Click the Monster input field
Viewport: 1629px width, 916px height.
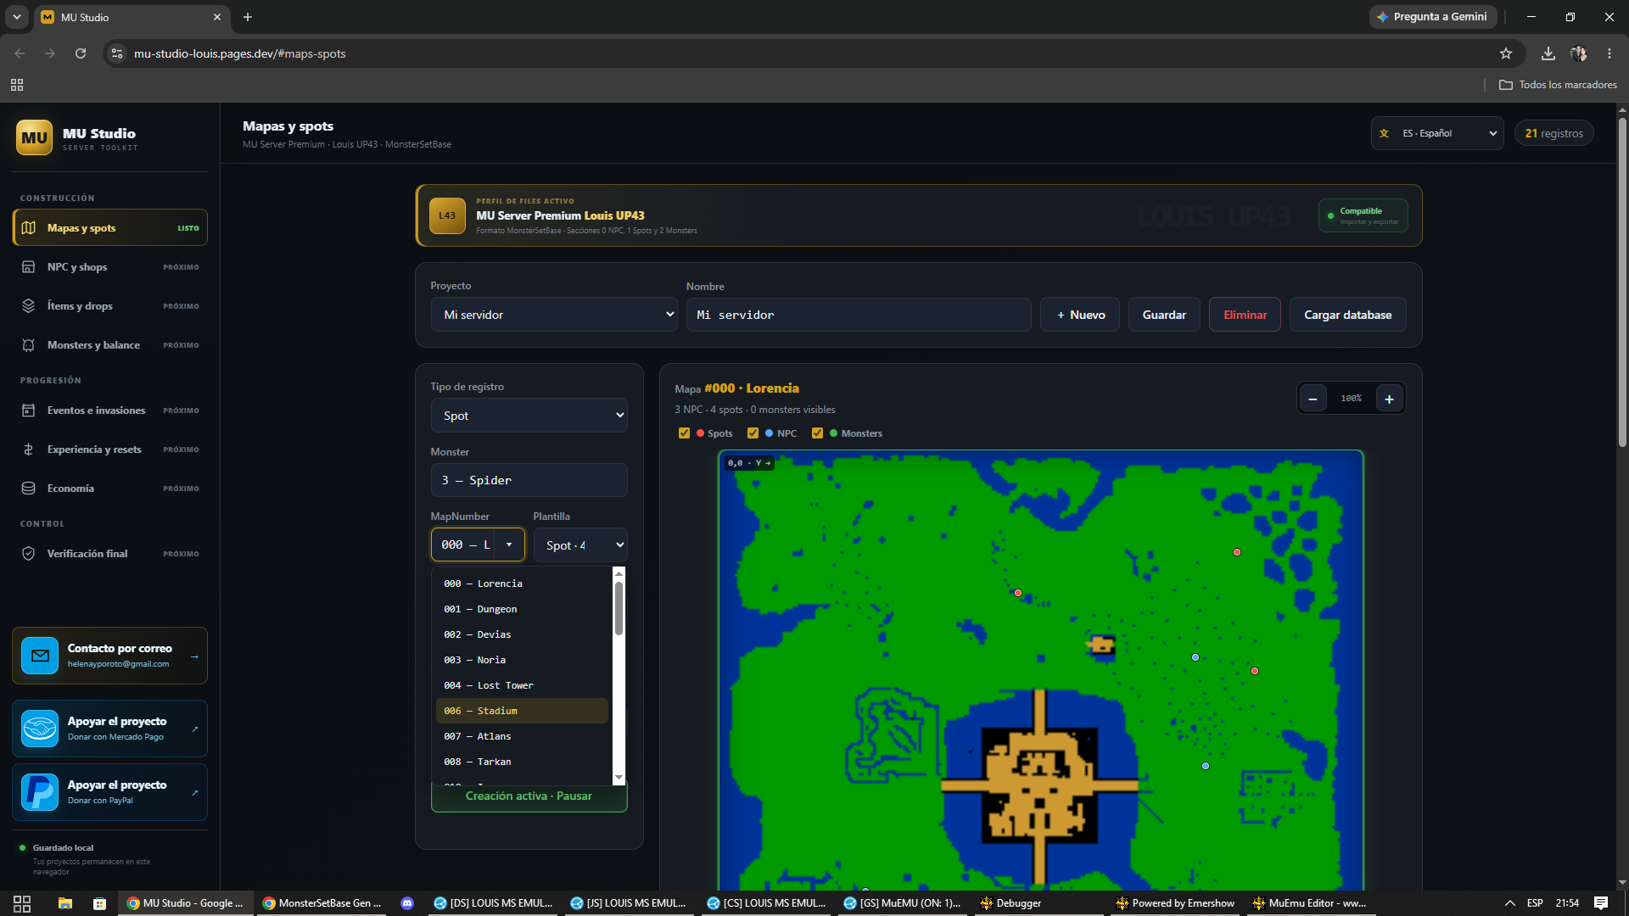[529, 480]
